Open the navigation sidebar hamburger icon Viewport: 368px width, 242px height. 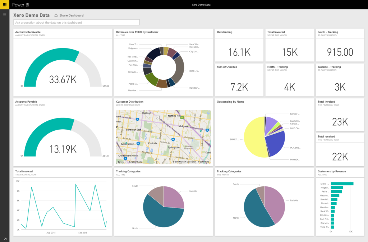click(x=4, y=14)
